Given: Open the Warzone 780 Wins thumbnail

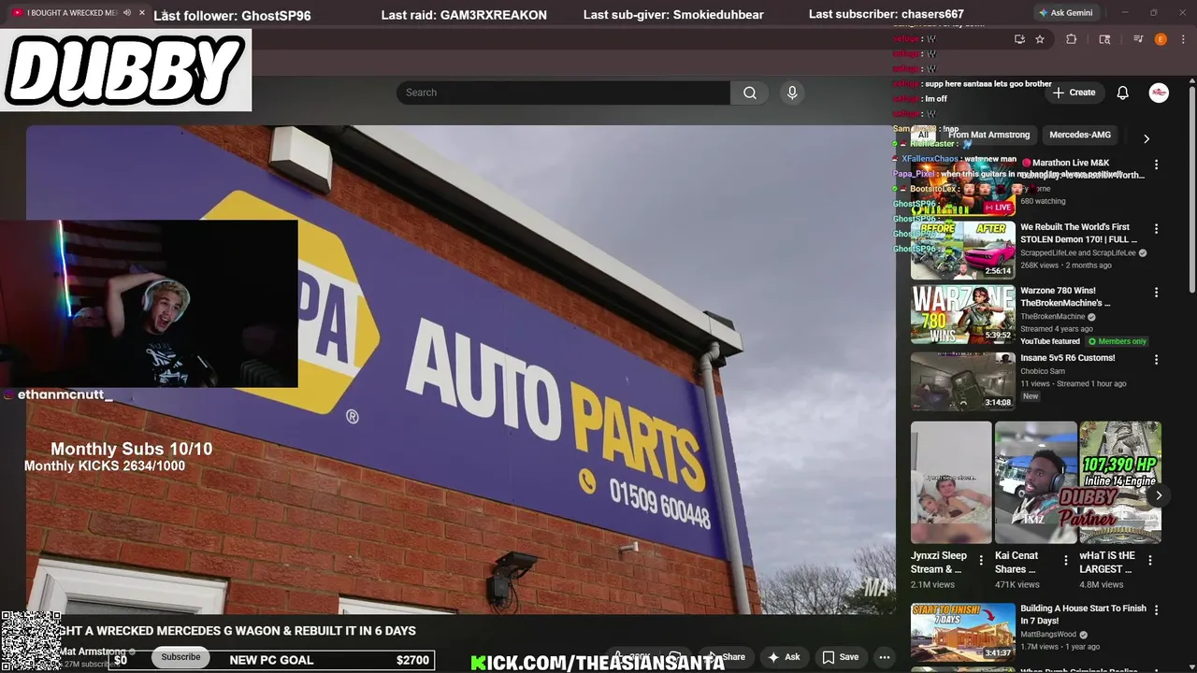Looking at the screenshot, I should 963,315.
